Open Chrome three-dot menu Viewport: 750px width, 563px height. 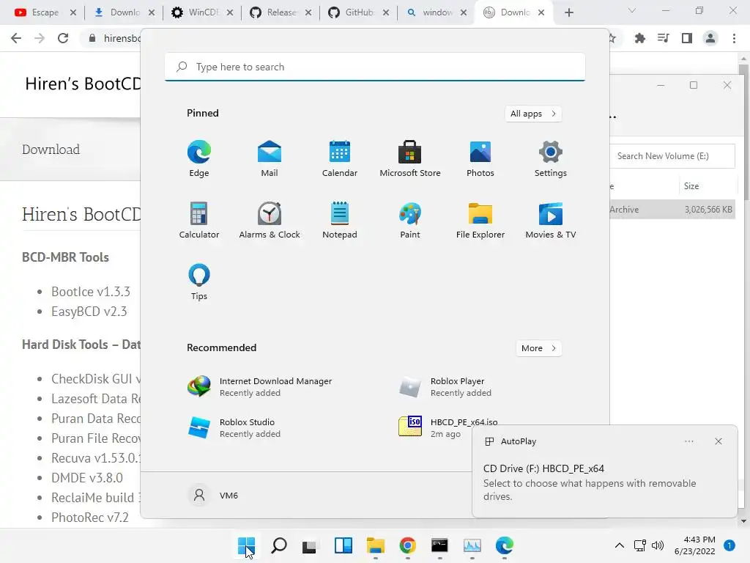tap(734, 38)
